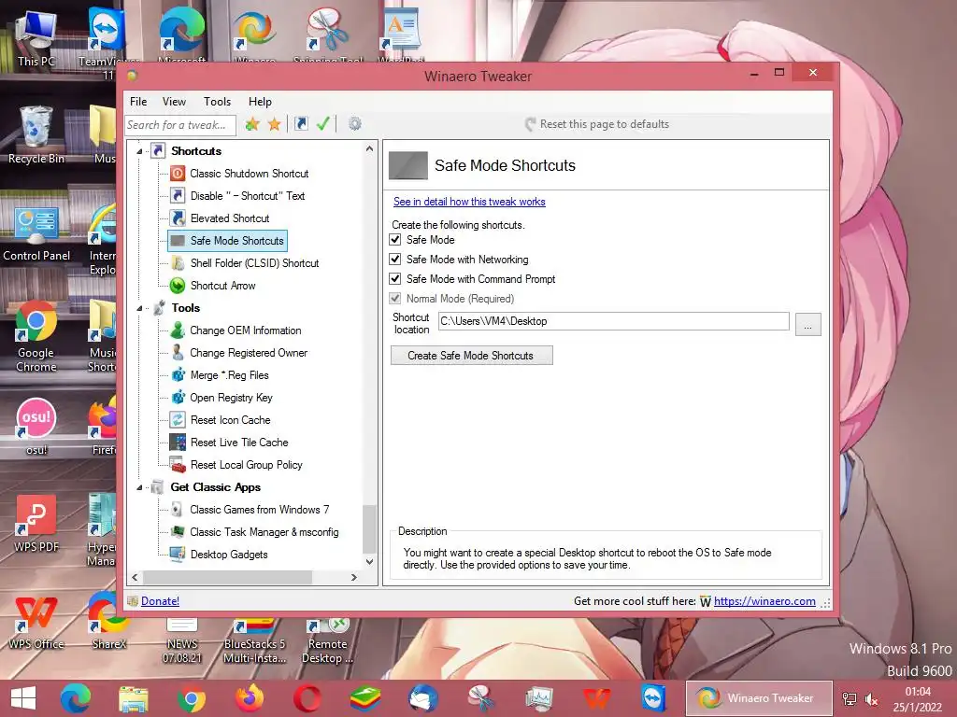Screen dimensions: 957x717
Task: Collapse the Tools tree section
Action: tap(139, 308)
